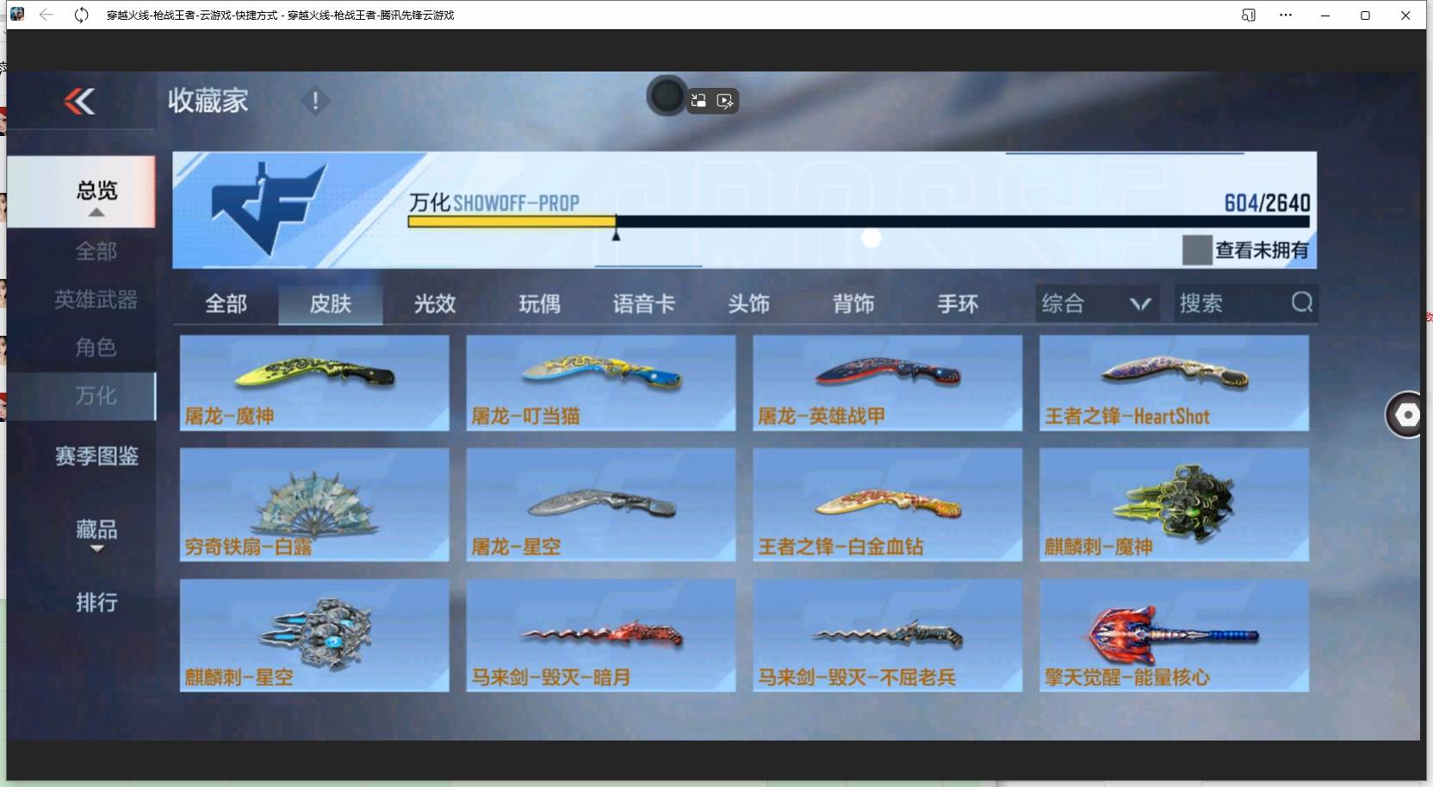Click the 收藏家 page title
Viewport: 1433px width, 787px height.
tap(208, 101)
